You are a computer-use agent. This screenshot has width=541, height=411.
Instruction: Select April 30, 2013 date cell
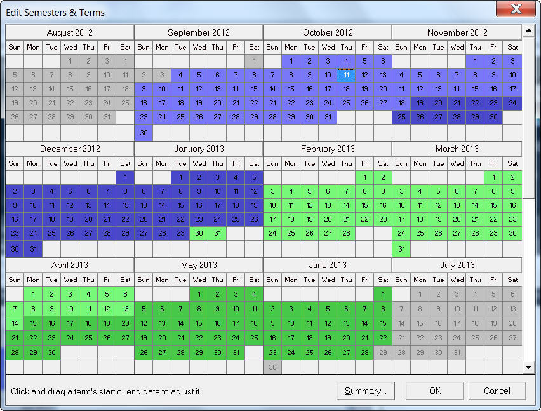(51, 353)
